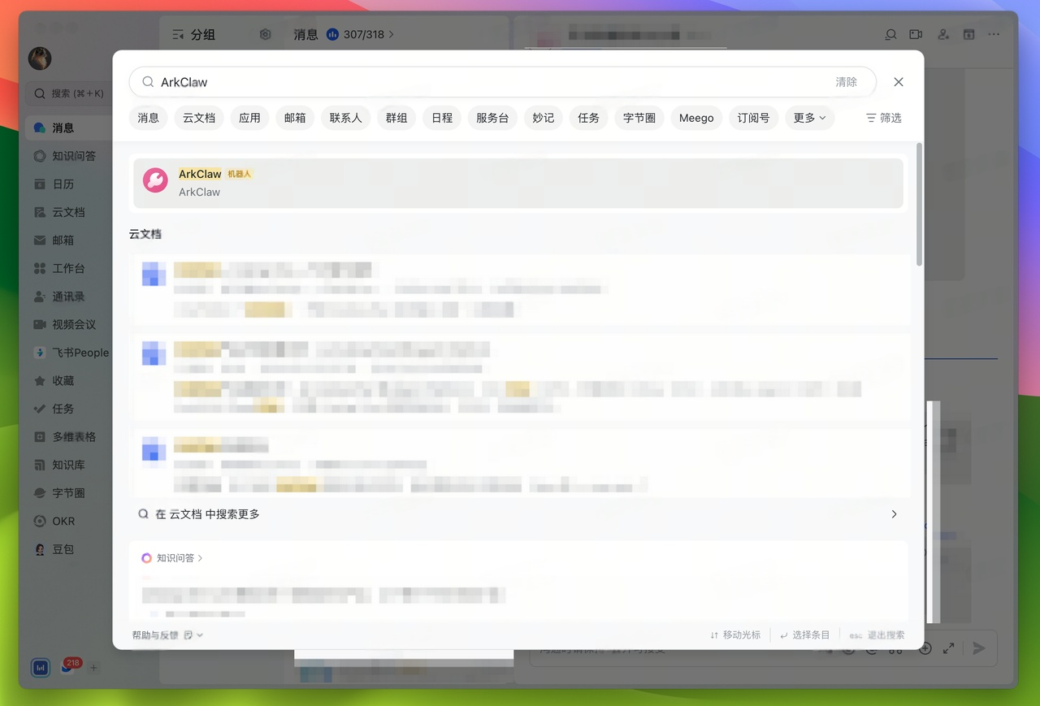Click 清除 to clear the search query

pyautogui.click(x=847, y=81)
